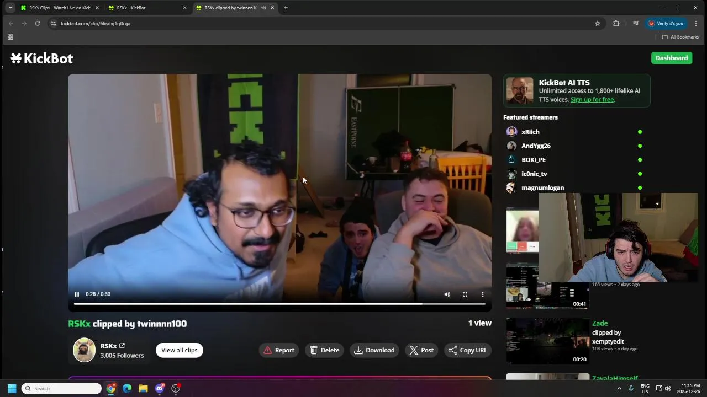Open the Dashboard button
Screen dimensions: 707x397
(x=672, y=58)
